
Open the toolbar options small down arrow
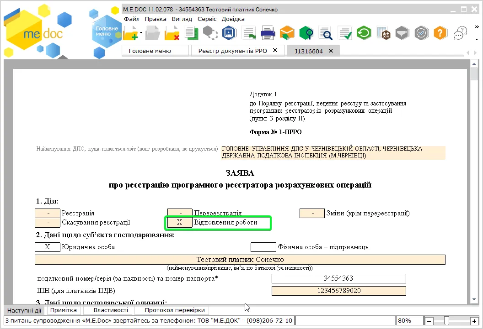[477, 40]
